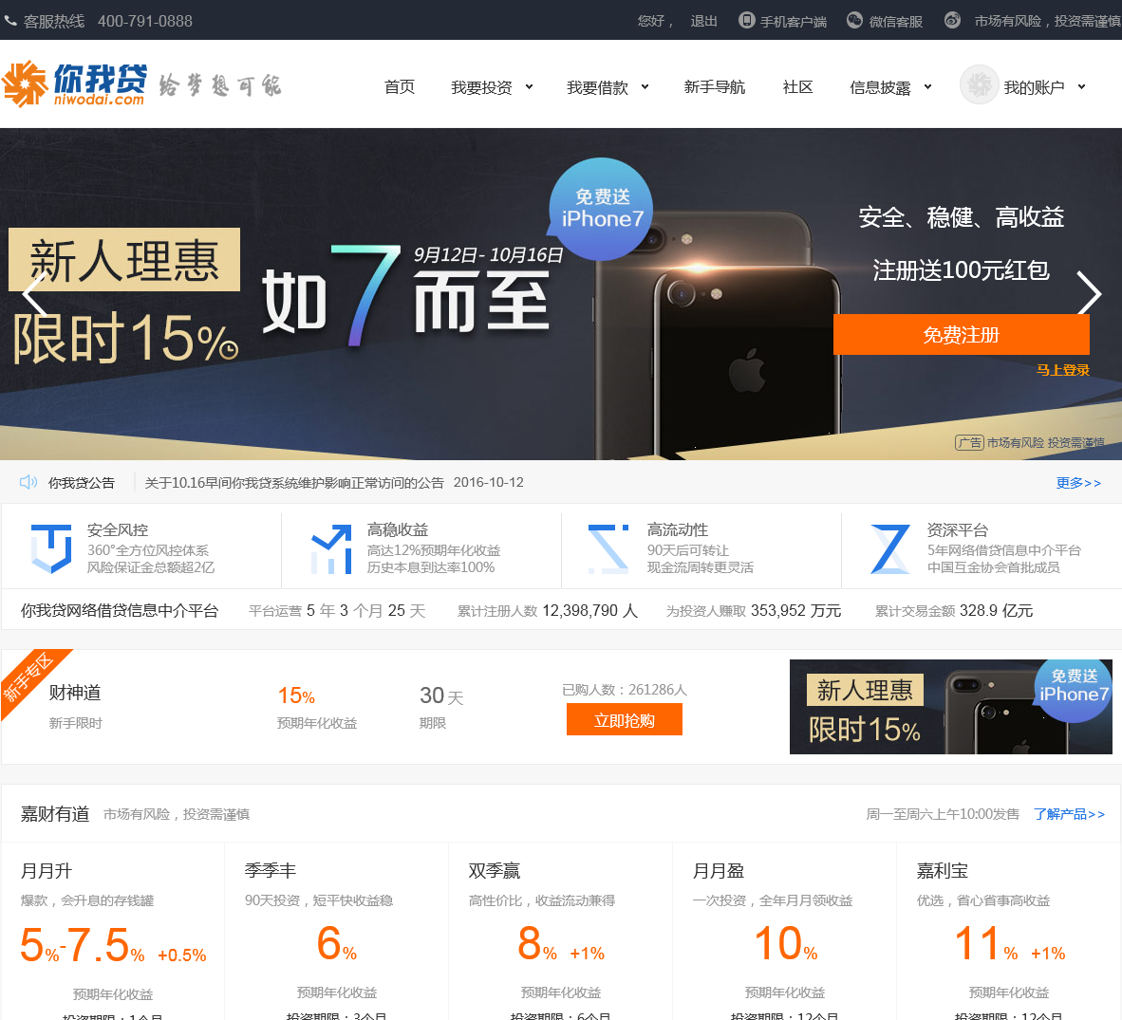
Task: Click the 高流动性 feature heading
Action: pos(678,530)
